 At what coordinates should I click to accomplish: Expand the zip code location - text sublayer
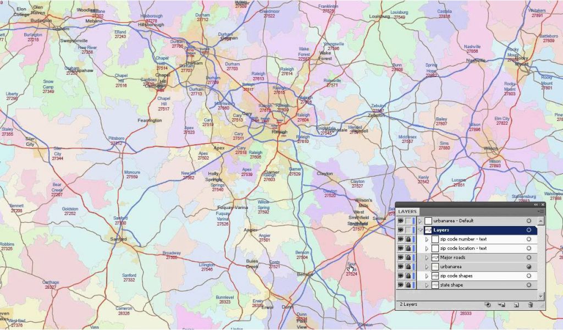click(x=427, y=249)
